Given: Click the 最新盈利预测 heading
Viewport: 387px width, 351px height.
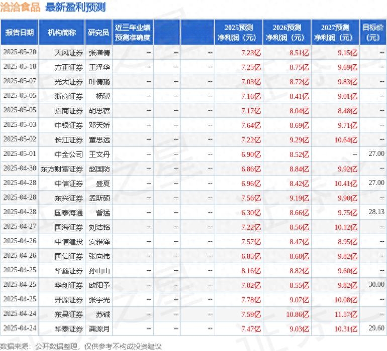Looking at the screenshot, I should 75,8.
